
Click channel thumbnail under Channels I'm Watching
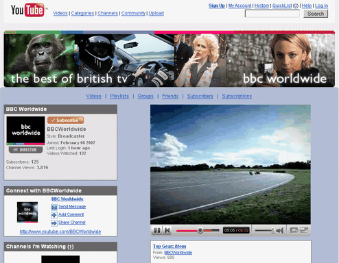coord(60,260)
